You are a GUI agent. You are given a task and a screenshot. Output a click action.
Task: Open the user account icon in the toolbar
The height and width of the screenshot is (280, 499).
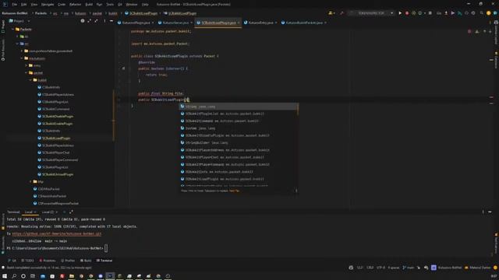pos(331,13)
